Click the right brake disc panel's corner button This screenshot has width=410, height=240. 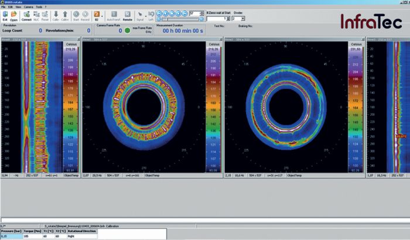click(363, 39)
